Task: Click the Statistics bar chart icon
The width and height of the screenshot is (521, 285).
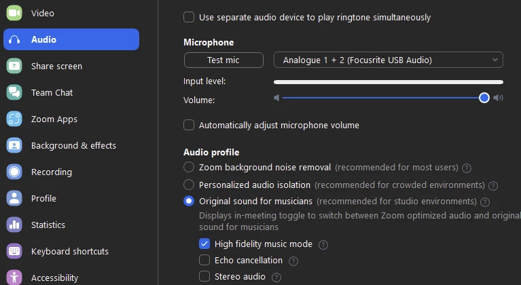Action: coord(14,225)
